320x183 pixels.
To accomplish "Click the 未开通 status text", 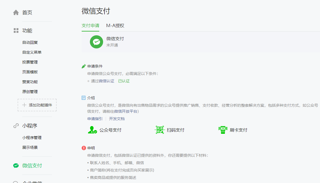I will pyautogui.click(x=112, y=45).
